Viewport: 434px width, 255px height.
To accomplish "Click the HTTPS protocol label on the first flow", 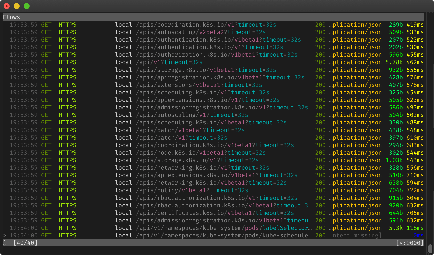I will (x=67, y=24).
